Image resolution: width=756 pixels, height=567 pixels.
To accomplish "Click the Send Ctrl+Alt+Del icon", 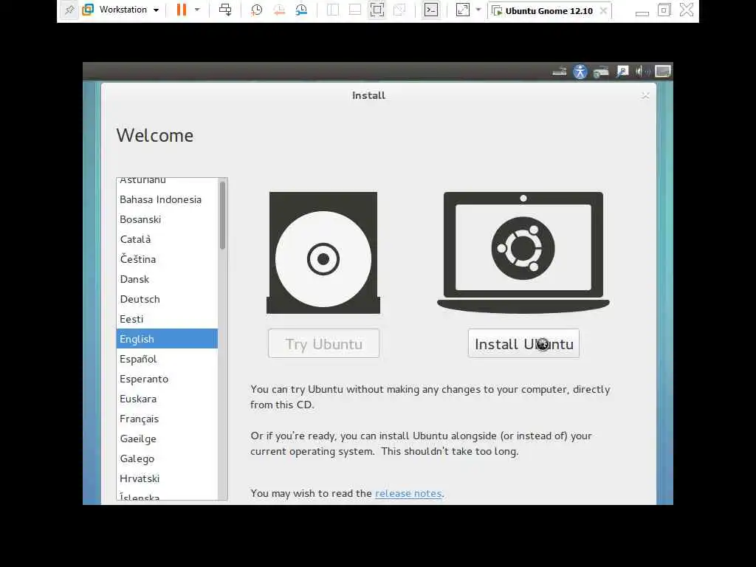I will [x=225, y=10].
